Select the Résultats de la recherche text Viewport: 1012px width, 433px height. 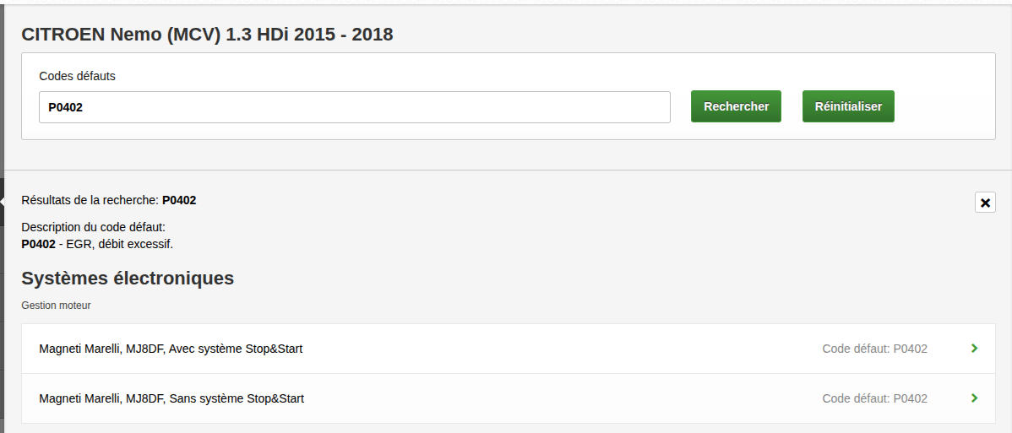(x=90, y=200)
